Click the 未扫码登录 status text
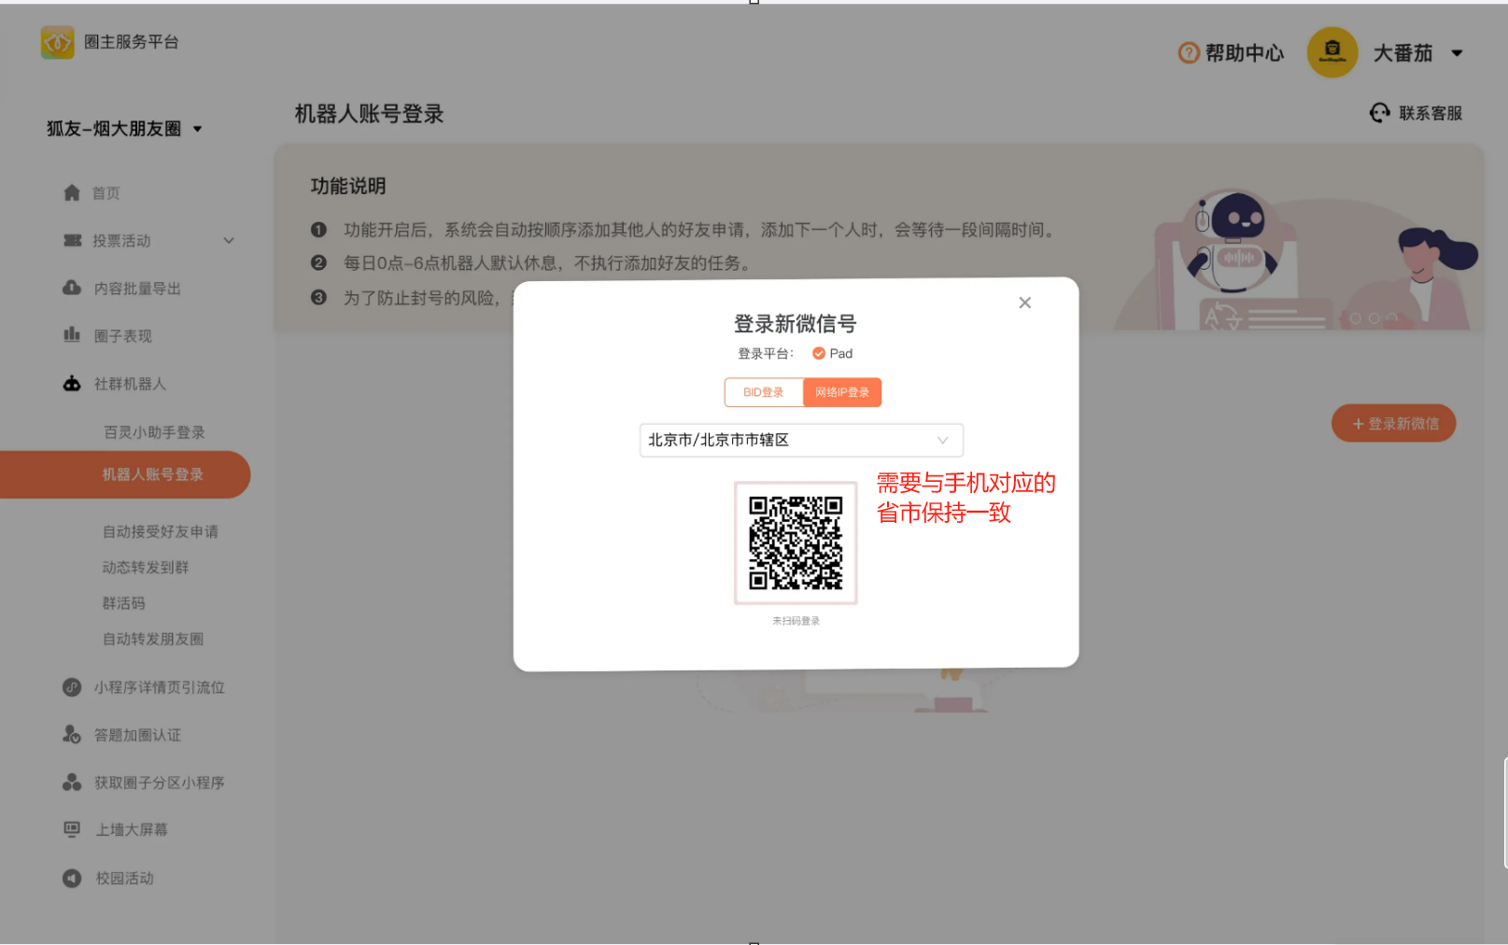Image resolution: width=1508 pixels, height=945 pixels. click(x=796, y=621)
